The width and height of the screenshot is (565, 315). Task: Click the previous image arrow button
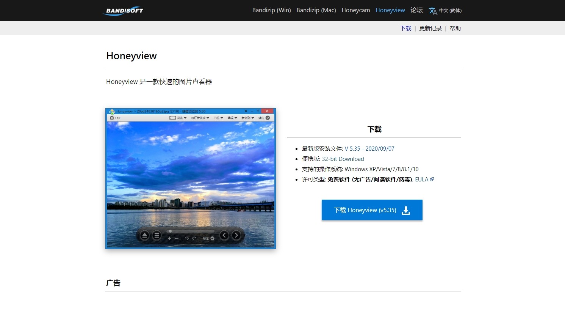pos(224,235)
